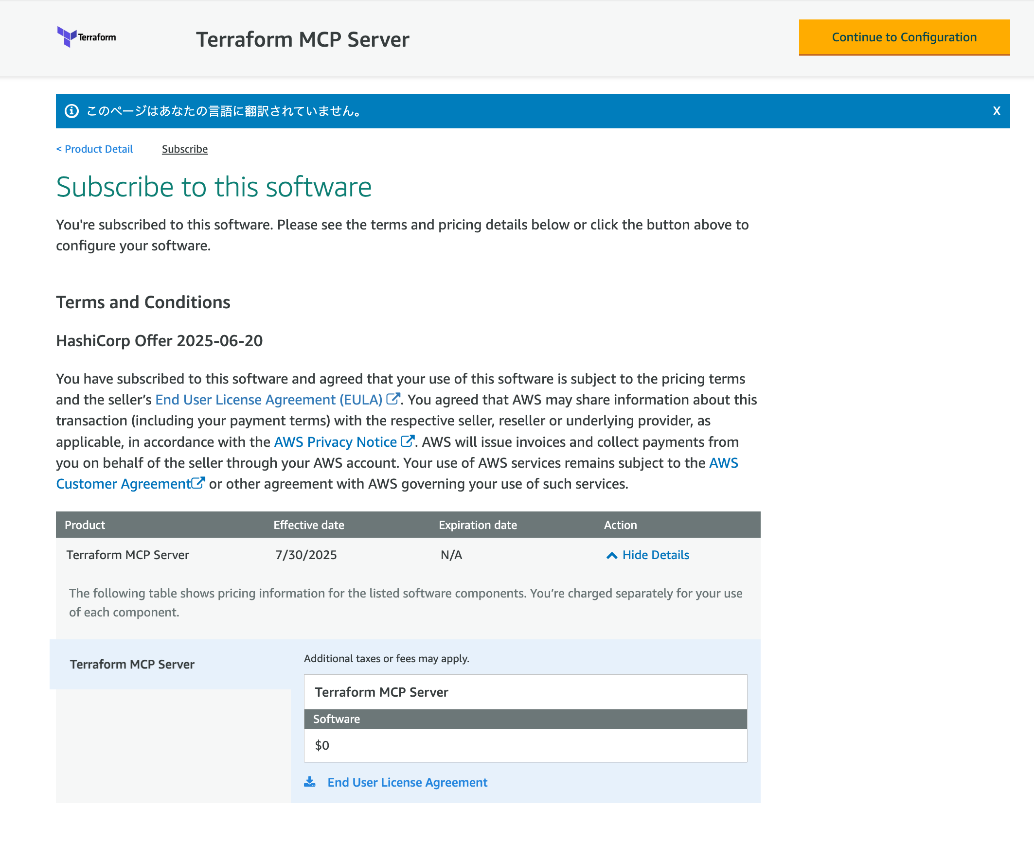The width and height of the screenshot is (1034, 844).
Task: Go back to Product Detail
Action: [94, 149]
